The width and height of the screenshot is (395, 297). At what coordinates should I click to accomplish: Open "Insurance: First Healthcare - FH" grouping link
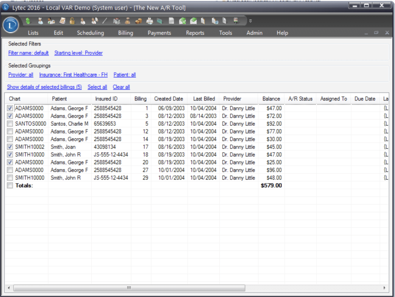pyautogui.click(x=73, y=75)
